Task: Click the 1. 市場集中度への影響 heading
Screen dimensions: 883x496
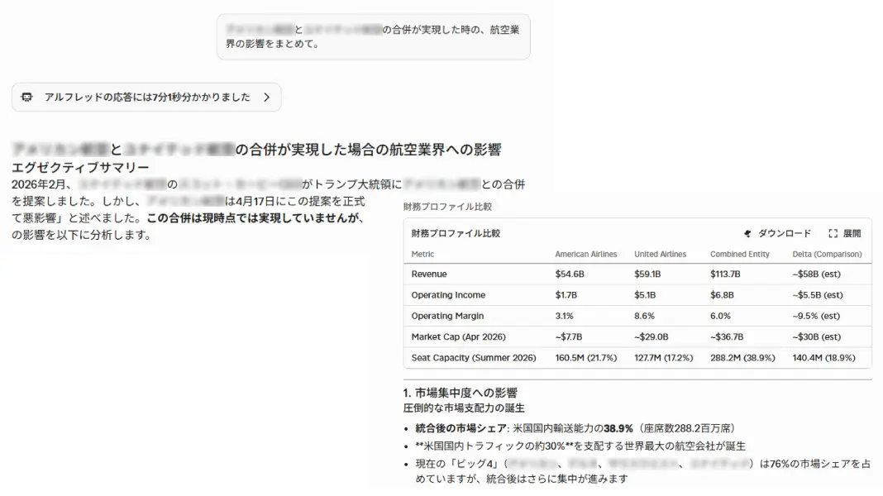Action: 460,393
